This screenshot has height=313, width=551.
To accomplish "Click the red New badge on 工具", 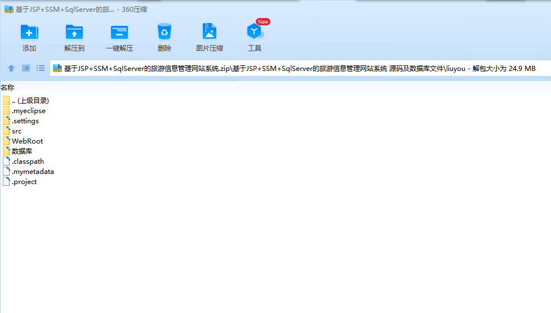I will pyautogui.click(x=263, y=22).
